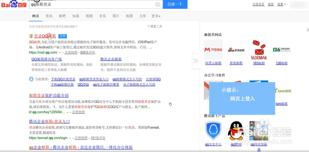The height and width of the screenshot is (152, 309).
Task: Click the tom邮箱 text link
Action: tap(281, 104)
